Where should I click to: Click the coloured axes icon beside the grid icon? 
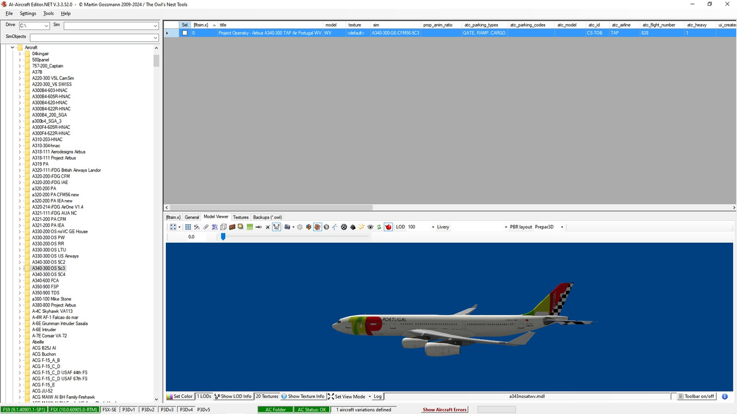tap(197, 227)
